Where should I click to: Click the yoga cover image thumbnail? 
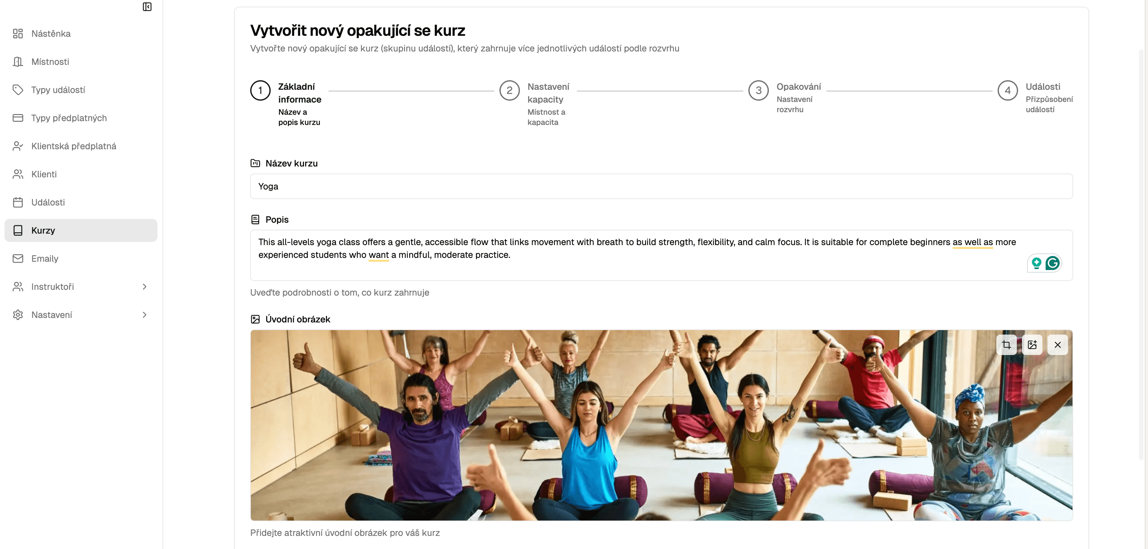tap(661, 425)
